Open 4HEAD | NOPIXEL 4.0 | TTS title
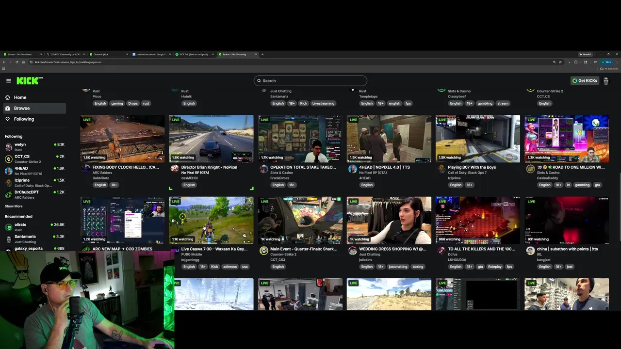The width and height of the screenshot is (621, 349). [384, 167]
